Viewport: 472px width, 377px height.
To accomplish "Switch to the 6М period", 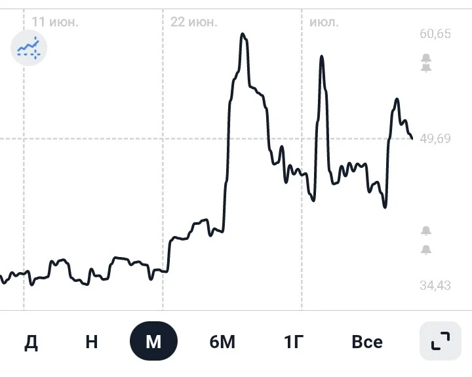I will click(222, 342).
